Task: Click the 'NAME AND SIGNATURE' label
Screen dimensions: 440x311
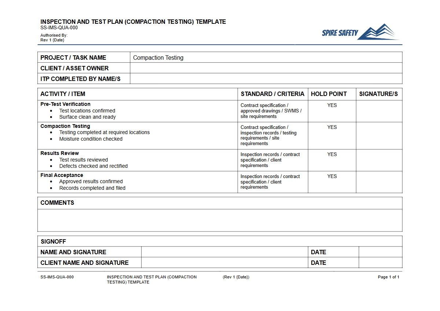Action: coord(73,252)
